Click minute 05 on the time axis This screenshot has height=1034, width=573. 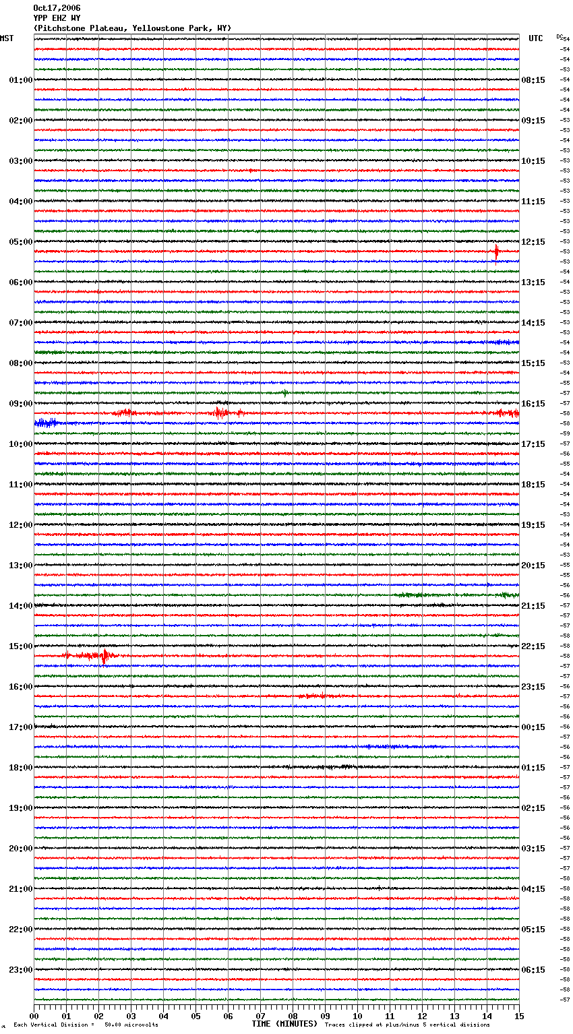(x=195, y=1016)
